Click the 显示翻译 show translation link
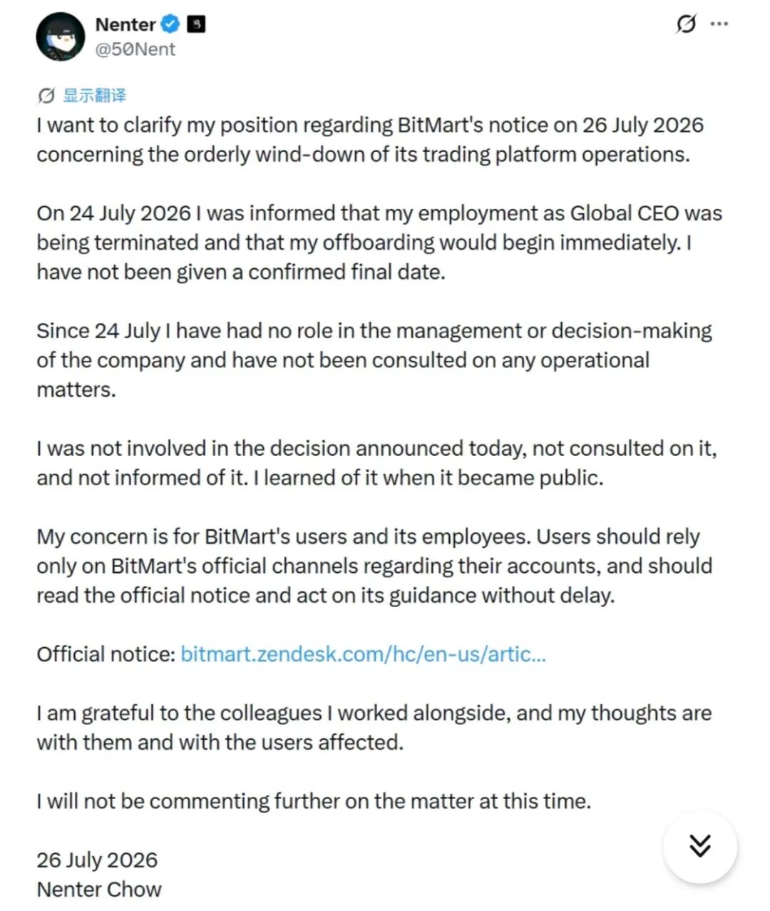 [x=95, y=96]
